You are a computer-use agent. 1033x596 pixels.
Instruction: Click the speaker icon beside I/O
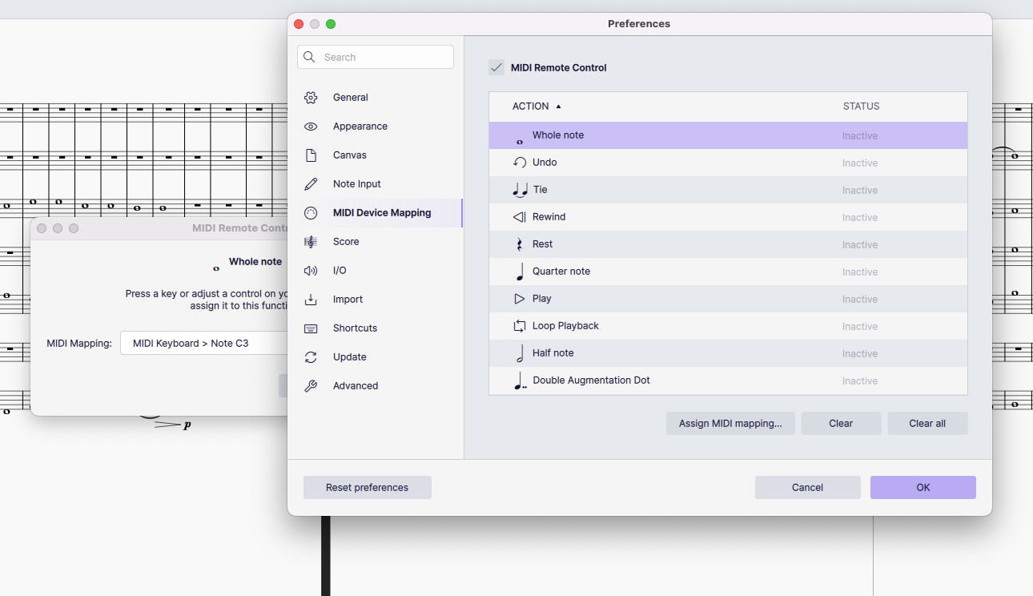311,271
